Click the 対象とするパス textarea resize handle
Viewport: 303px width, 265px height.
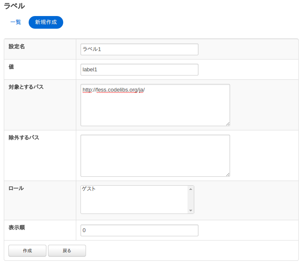coord(228,124)
